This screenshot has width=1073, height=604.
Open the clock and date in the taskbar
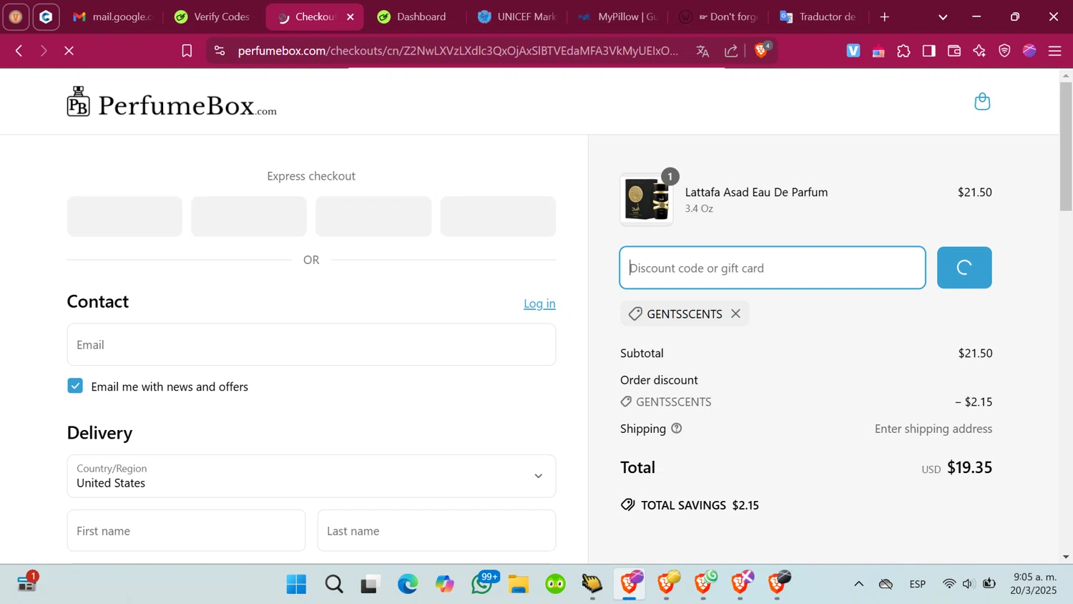[x=1034, y=584]
